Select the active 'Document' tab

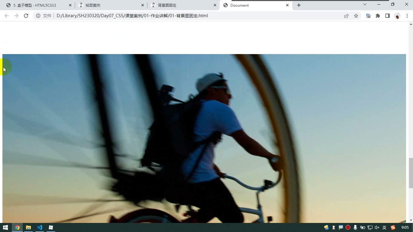pos(256,5)
